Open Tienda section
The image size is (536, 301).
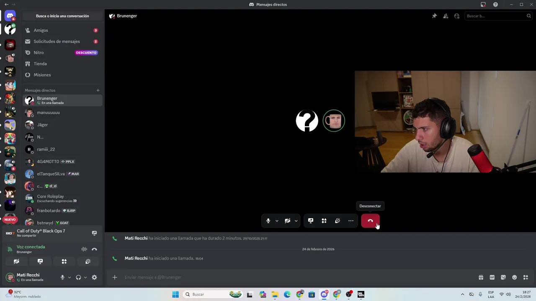62,64
